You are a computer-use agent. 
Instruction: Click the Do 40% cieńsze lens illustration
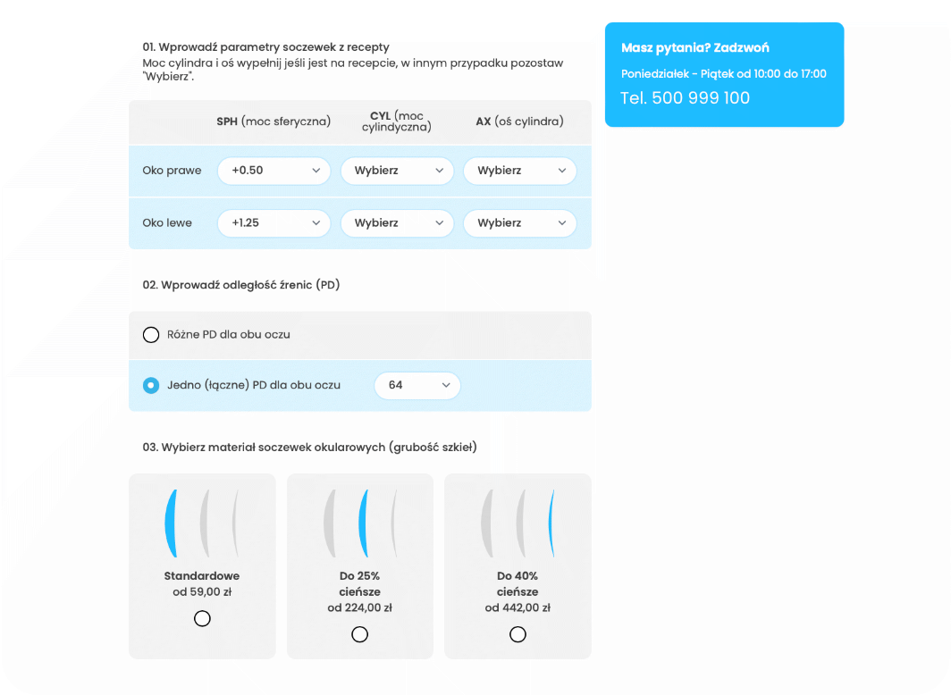tap(518, 523)
